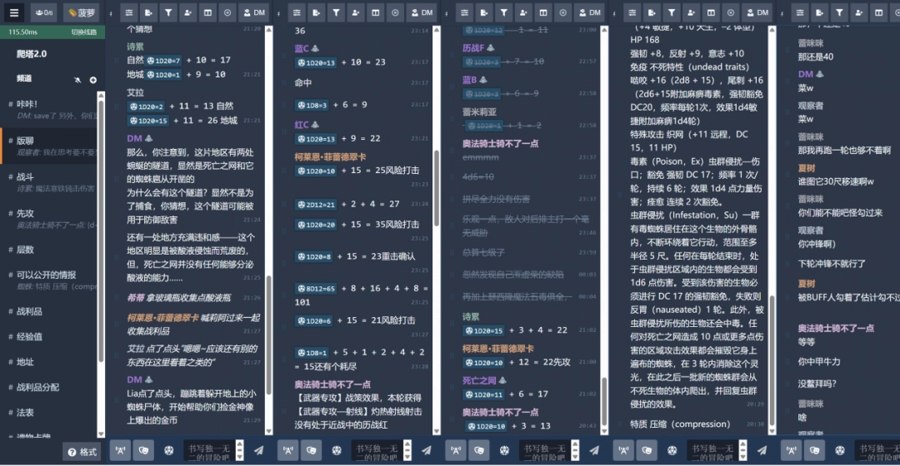Open filter in the 蓝C 命中 pane toolbar
Image resolution: width=900 pixels, height=466 pixels.
(x=336, y=12)
